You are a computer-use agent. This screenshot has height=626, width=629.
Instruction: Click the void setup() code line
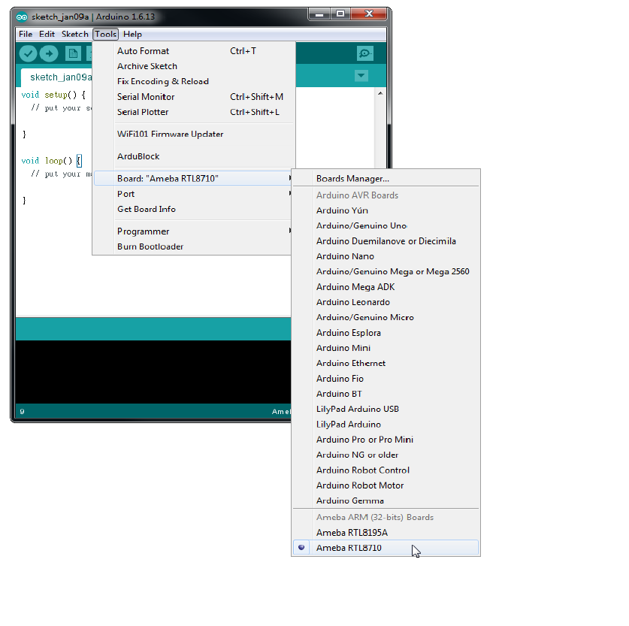53,95
